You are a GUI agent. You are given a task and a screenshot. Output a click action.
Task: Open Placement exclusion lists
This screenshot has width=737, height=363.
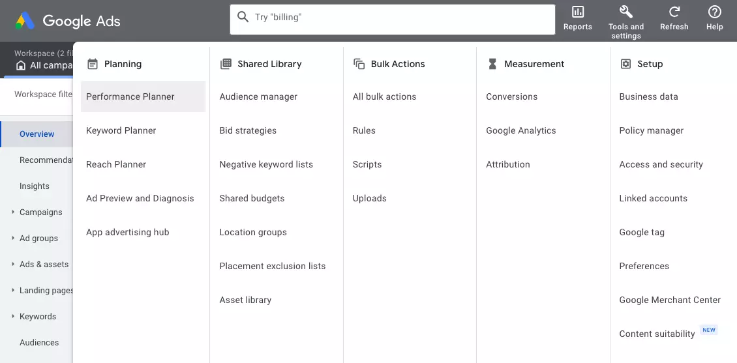(x=273, y=266)
